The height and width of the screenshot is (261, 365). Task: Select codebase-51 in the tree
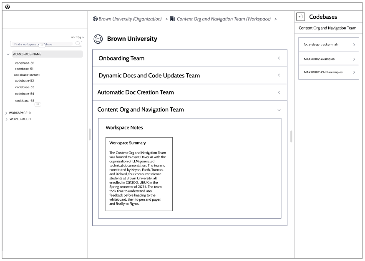click(x=24, y=69)
